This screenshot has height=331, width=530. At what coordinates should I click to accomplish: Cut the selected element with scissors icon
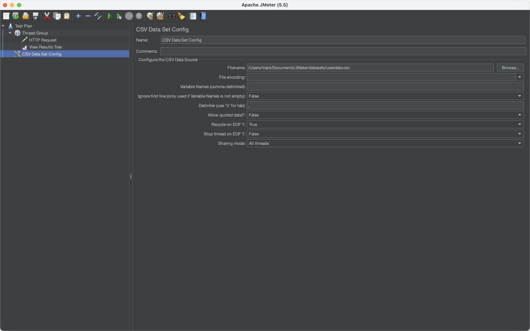tap(47, 16)
